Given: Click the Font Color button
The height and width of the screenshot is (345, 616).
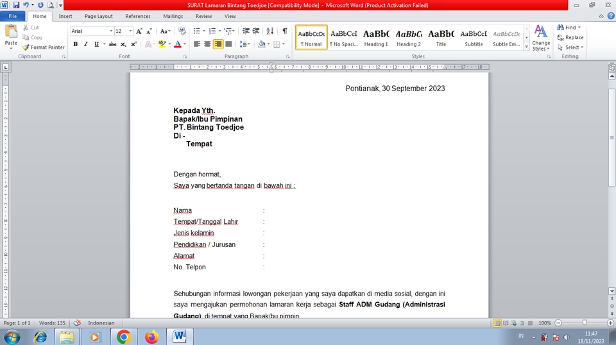Looking at the screenshot, I should click(178, 44).
